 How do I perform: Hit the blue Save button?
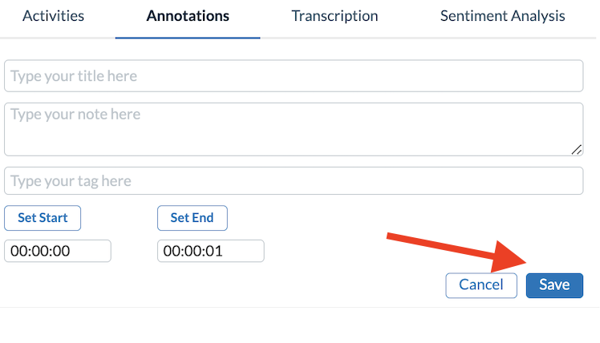pos(554,284)
